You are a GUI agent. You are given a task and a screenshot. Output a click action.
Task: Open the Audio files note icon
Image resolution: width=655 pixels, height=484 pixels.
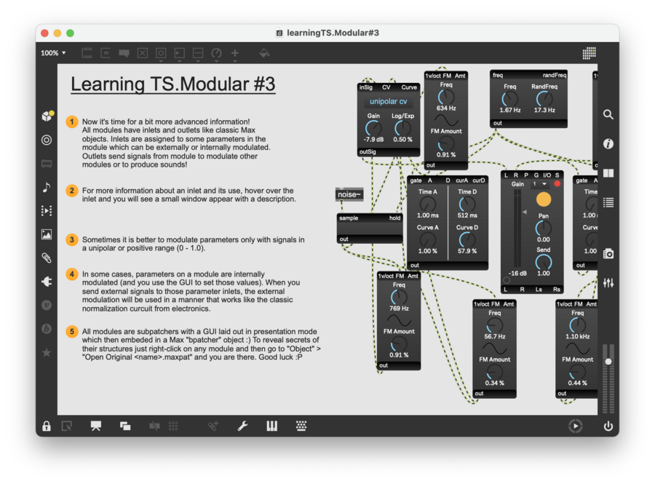click(47, 187)
